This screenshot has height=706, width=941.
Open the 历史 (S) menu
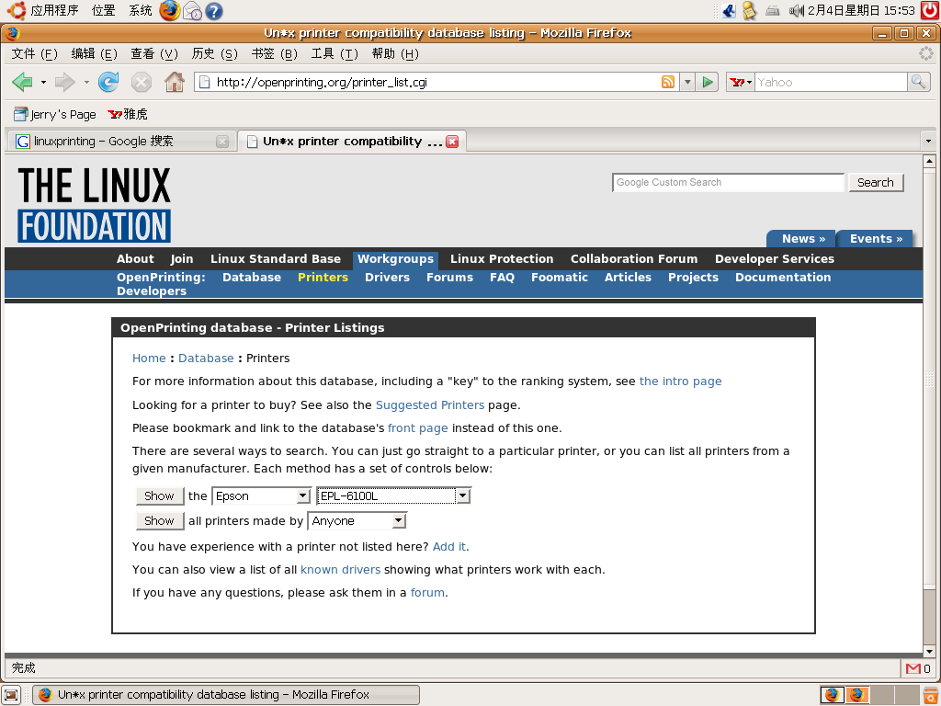214,54
